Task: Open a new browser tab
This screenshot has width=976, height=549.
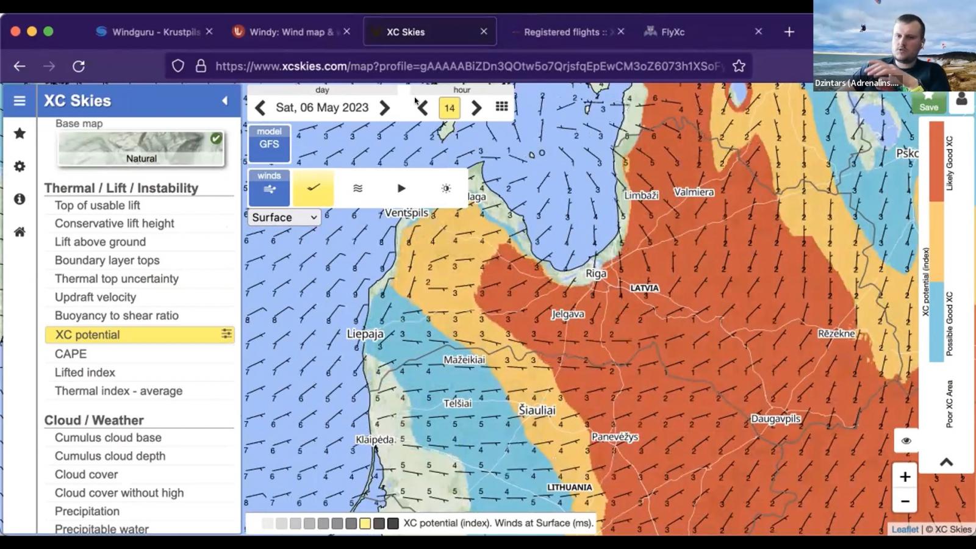Action: pyautogui.click(x=789, y=32)
